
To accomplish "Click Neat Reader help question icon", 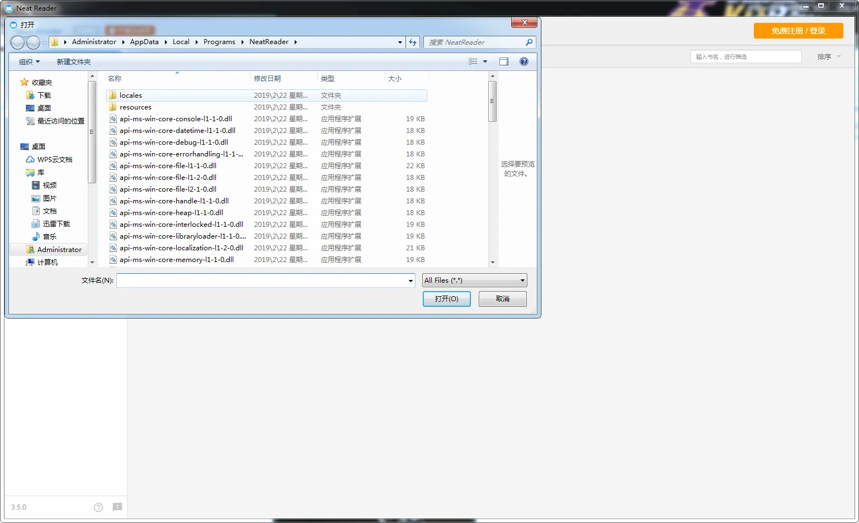I will point(98,507).
